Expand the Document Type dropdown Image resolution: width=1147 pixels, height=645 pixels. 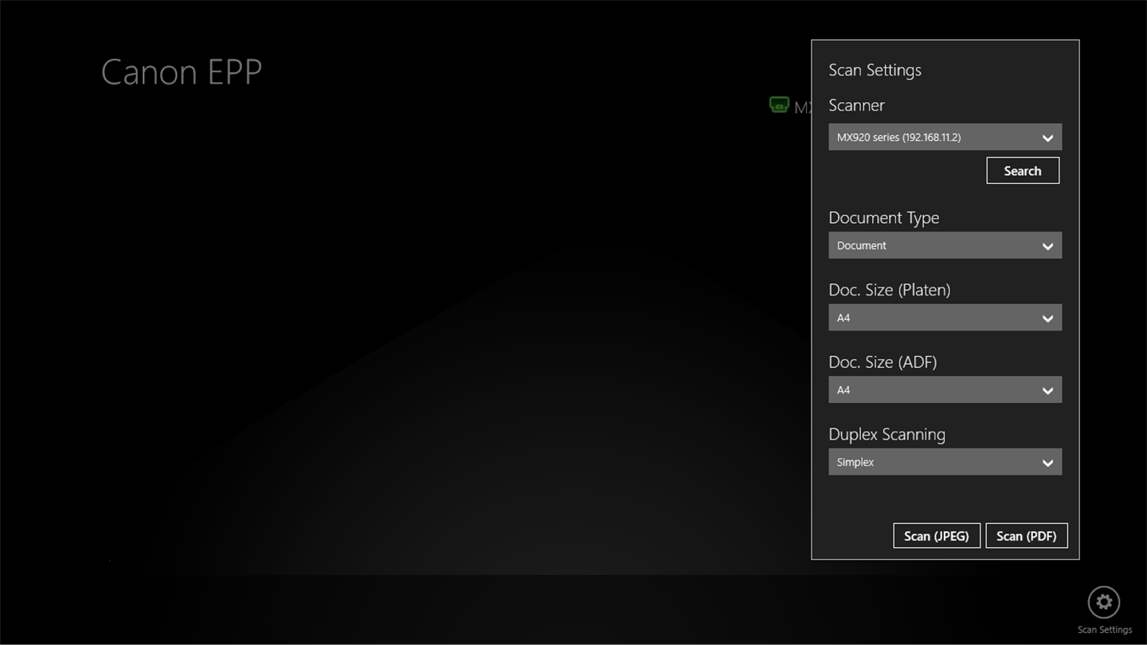pos(945,246)
